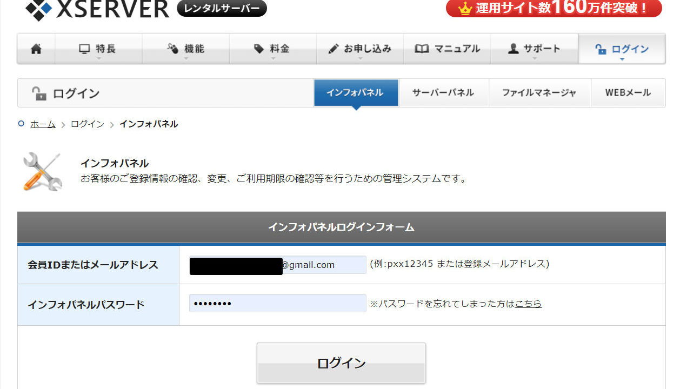
Task: Click the example text 例:pxx12345 または登録メールアドレス
Action: pos(459,264)
